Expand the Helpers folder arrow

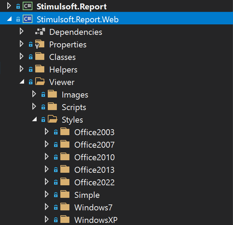22,69
